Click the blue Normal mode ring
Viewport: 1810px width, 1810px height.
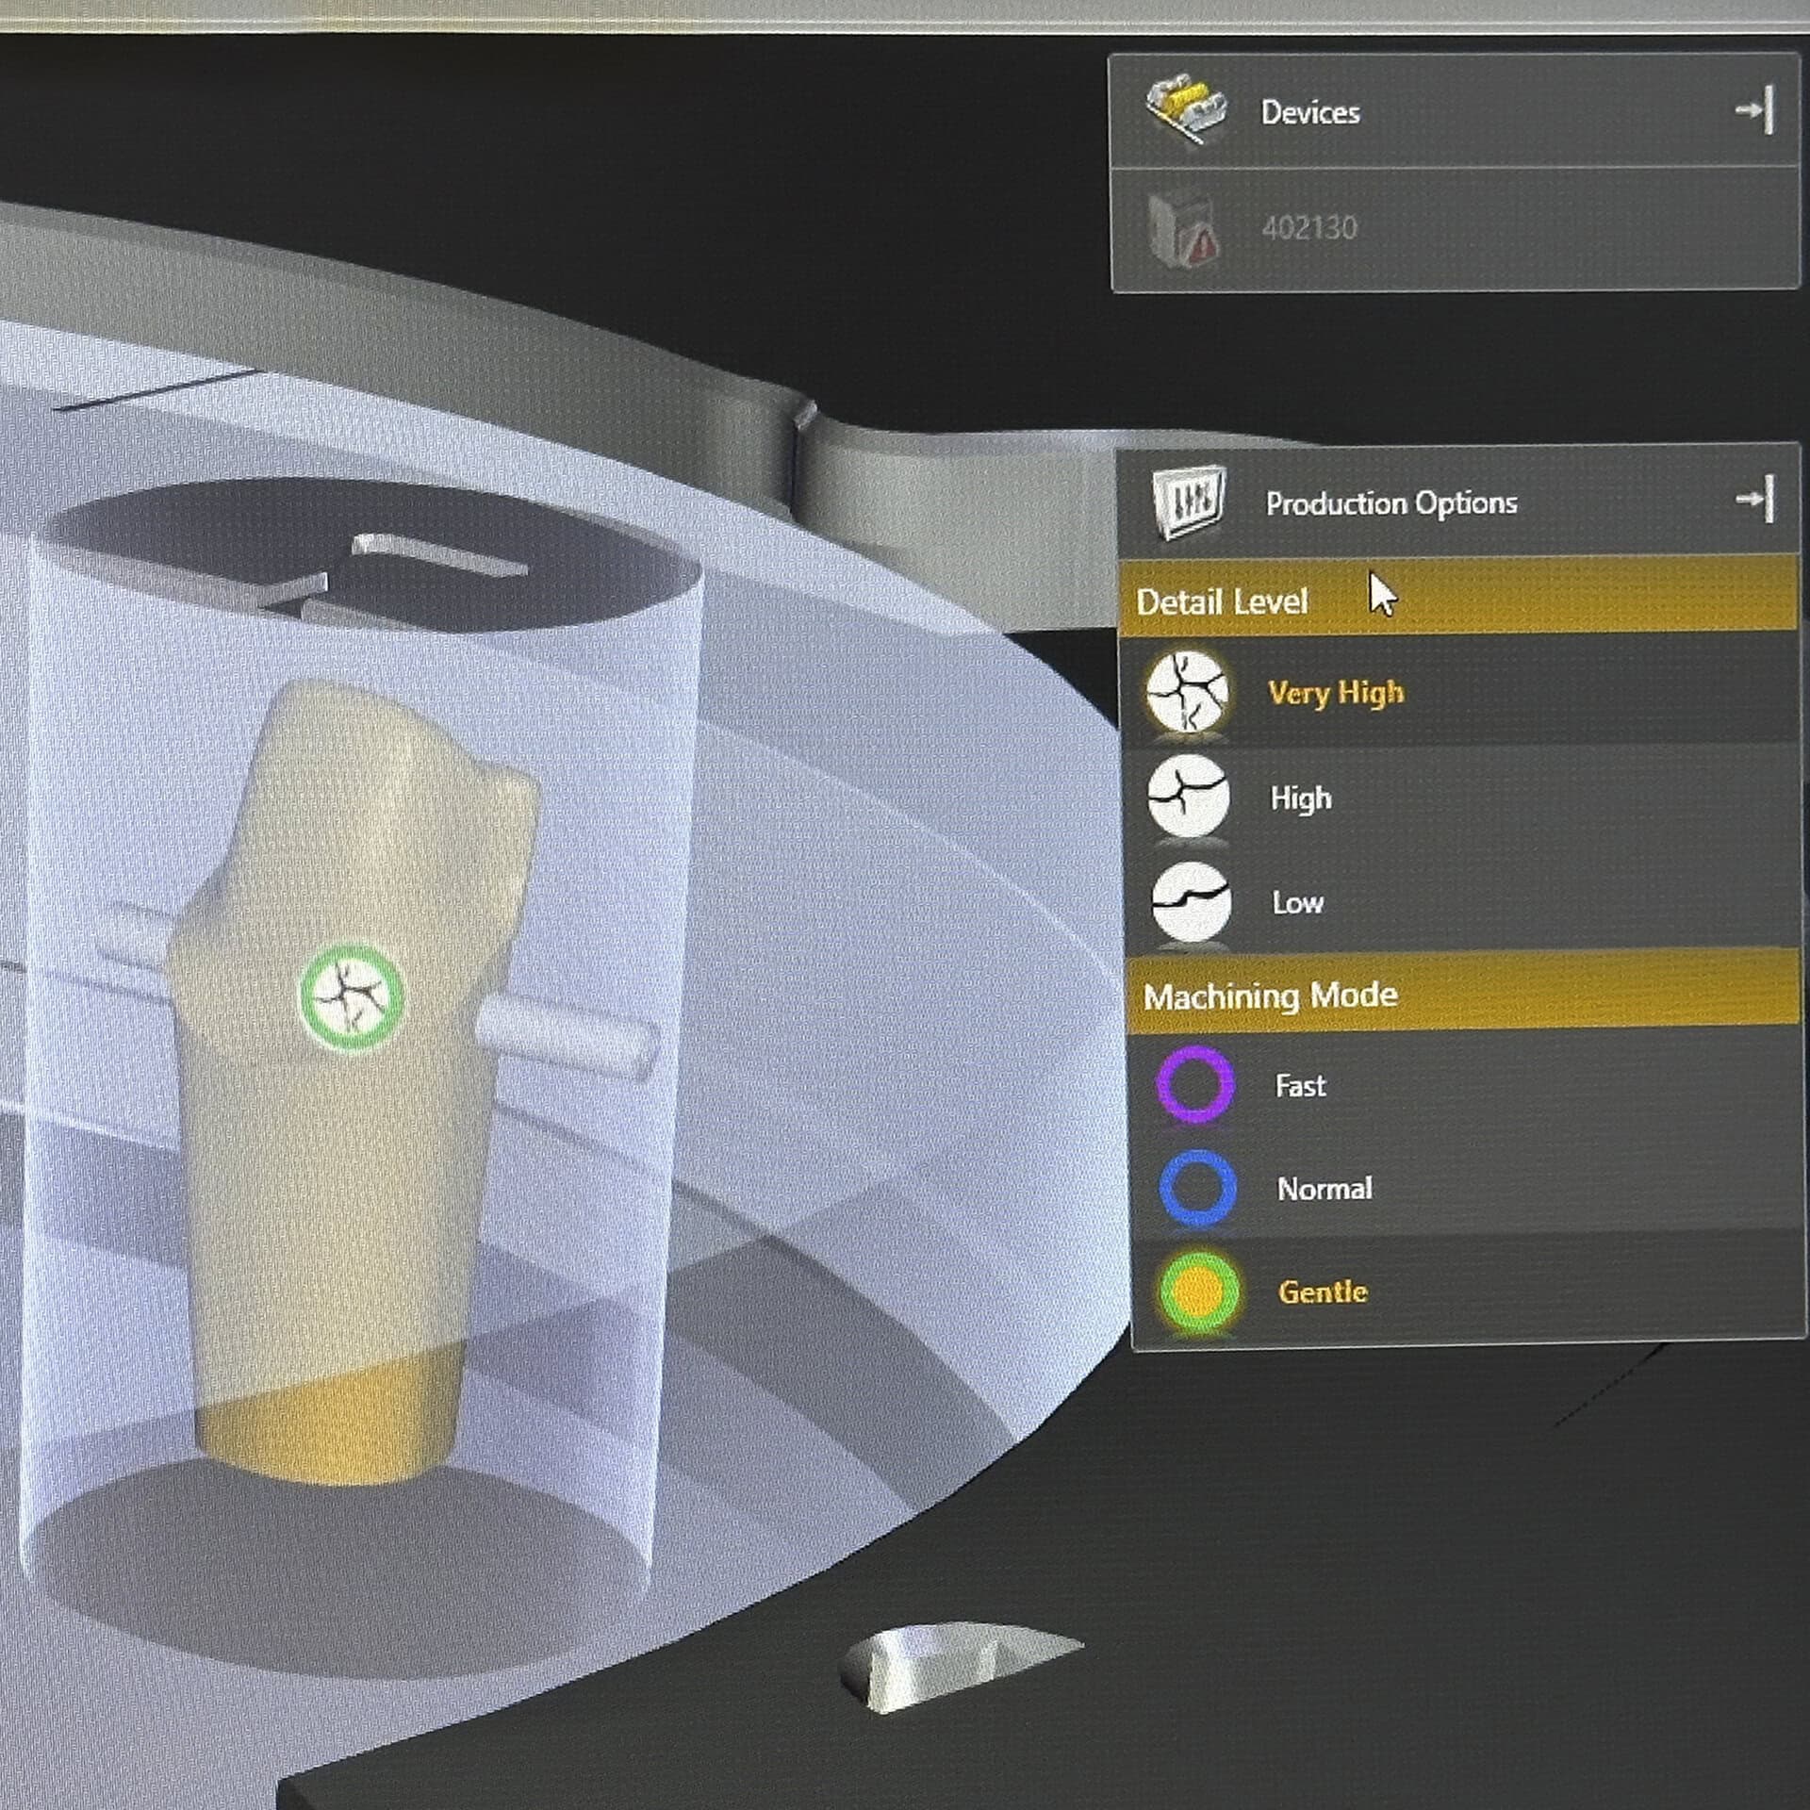tap(1196, 1188)
